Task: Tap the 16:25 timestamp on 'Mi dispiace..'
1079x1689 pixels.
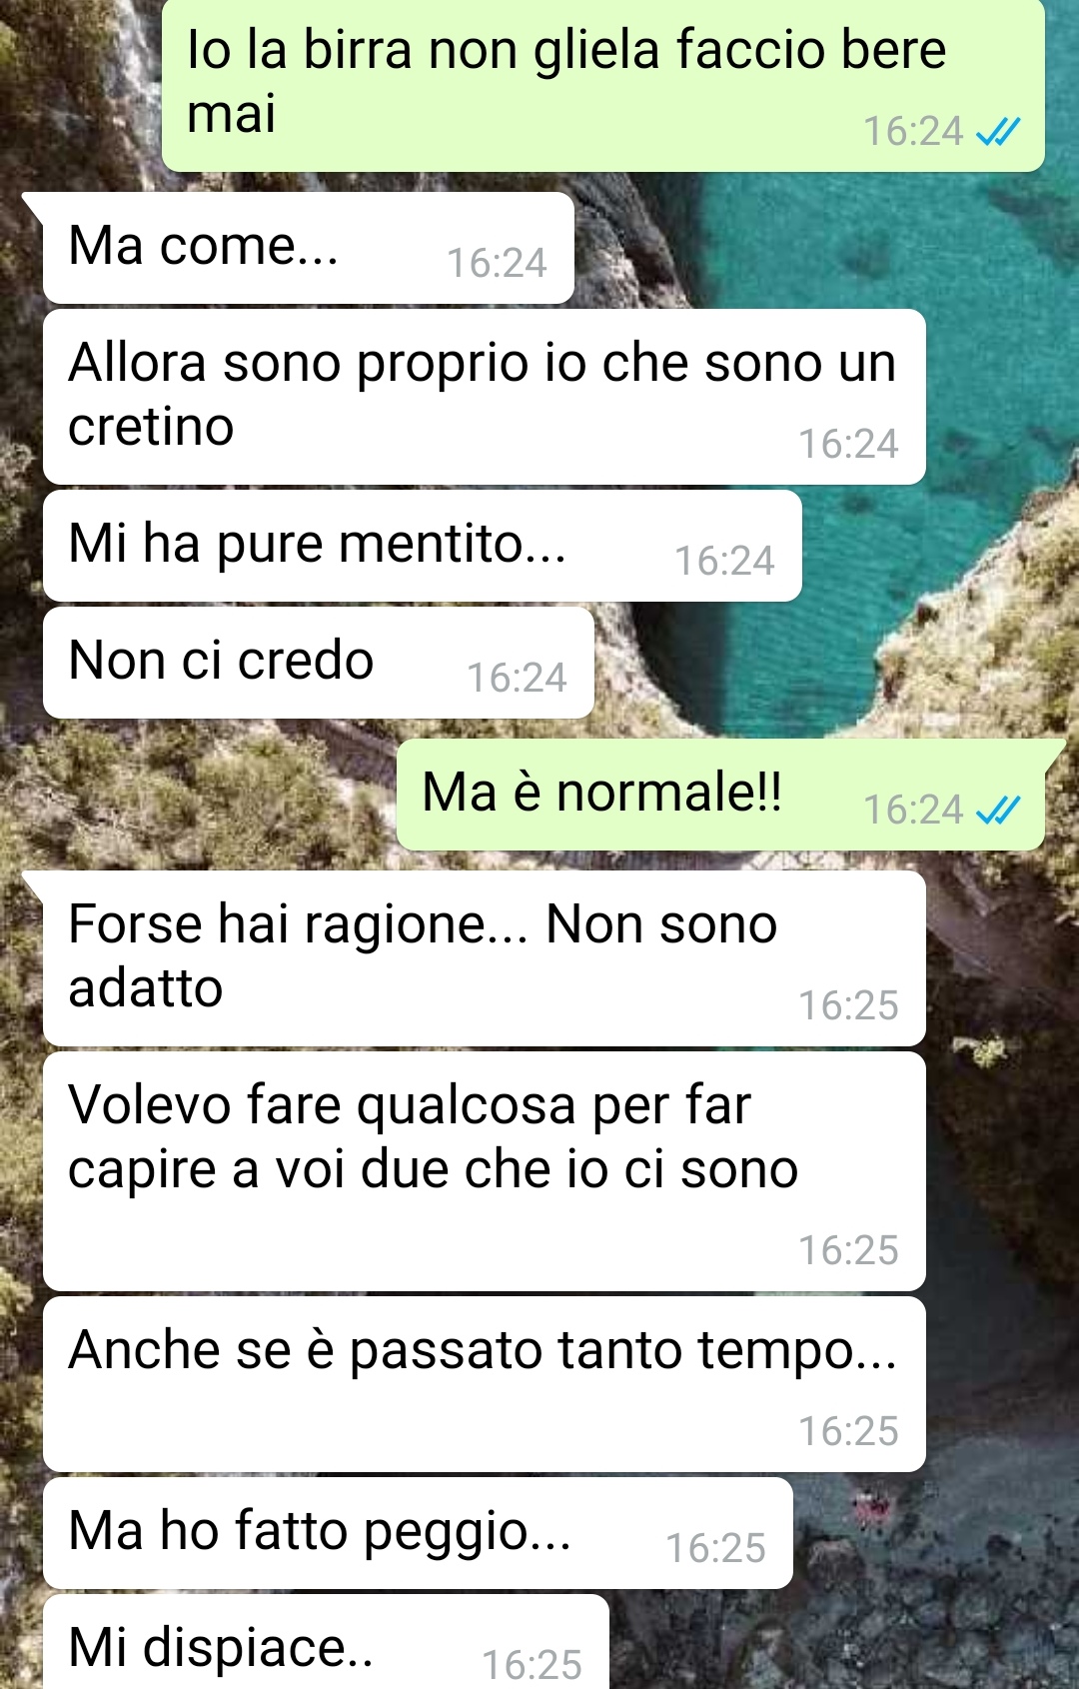Action: pyautogui.click(x=532, y=1665)
